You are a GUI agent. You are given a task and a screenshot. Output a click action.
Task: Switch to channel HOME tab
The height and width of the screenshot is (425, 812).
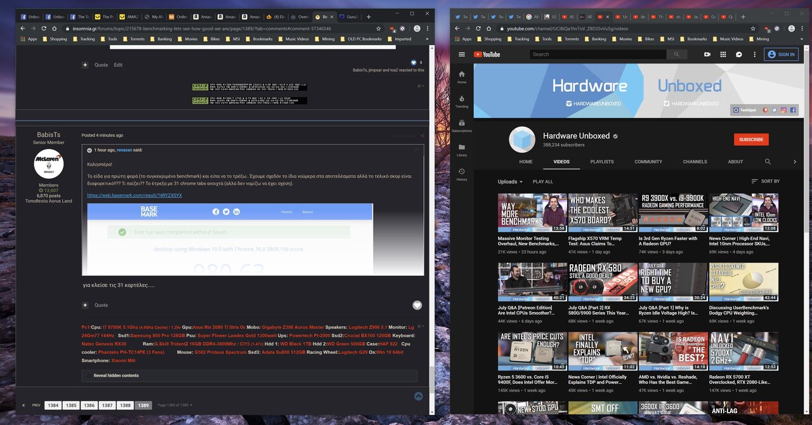[x=526, y=162]
